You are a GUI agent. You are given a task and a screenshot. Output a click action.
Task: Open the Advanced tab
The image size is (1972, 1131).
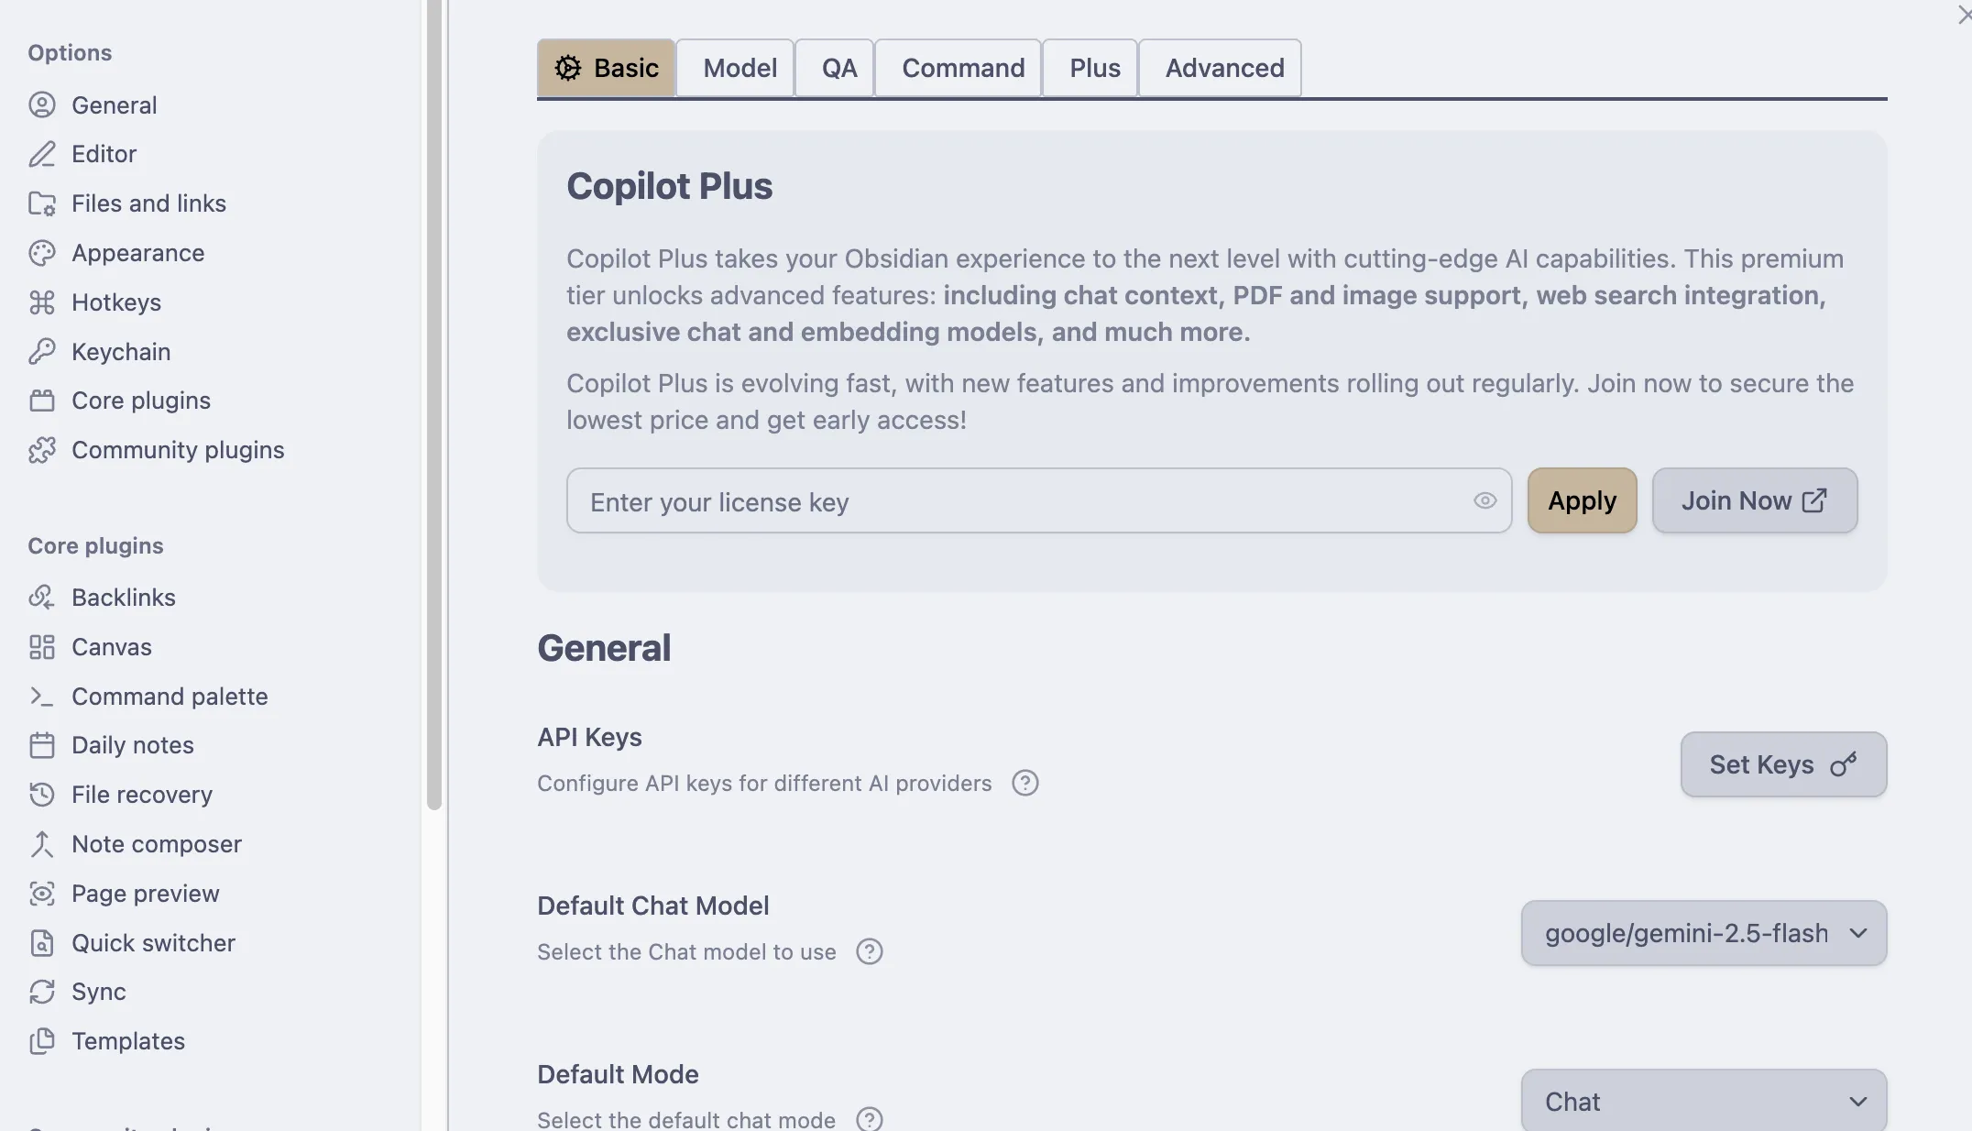pyautogui.click(x=1224, y=68)
